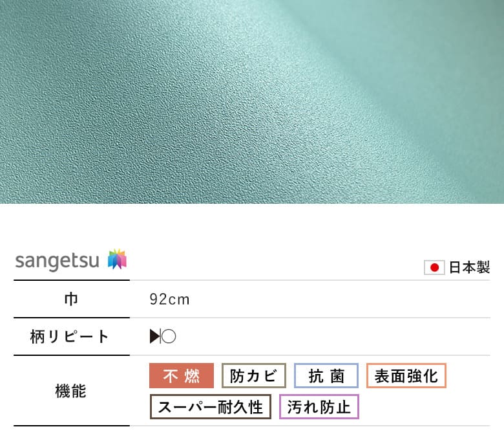Open the teal wallpaper texture image
The width and height of the screenshot is (504, 440).
click(252, 102)
